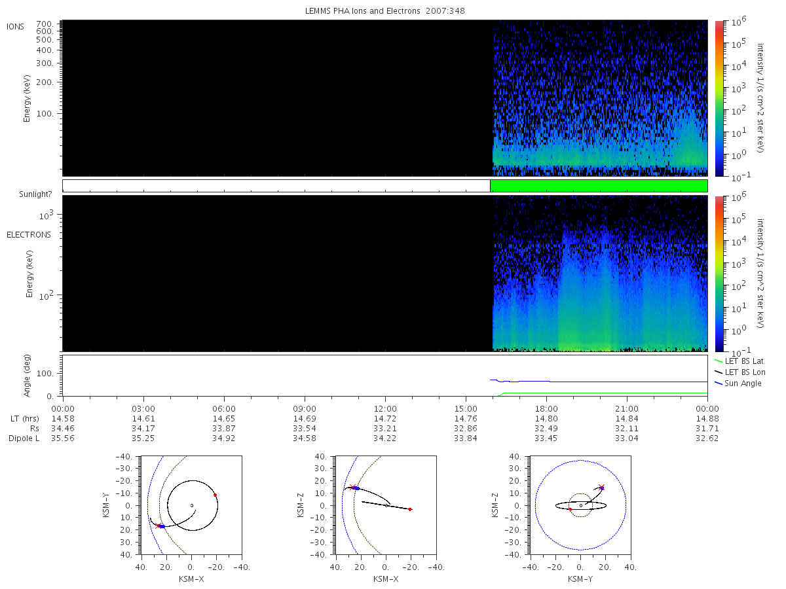Click the small planet circle in KSM-Y/KSM-Z plot
Image resolution: width=786 pixels, height=589 pixels.
point(581,505)
